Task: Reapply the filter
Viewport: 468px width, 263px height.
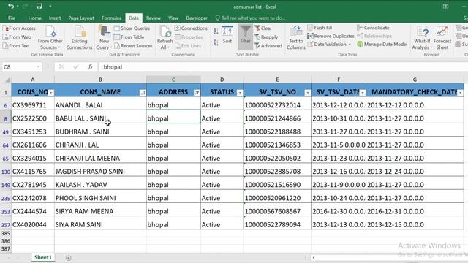Action: tap(266, 37)
